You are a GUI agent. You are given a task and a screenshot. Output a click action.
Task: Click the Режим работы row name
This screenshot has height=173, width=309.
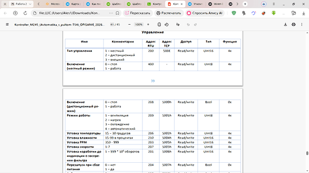coord(78,115)
